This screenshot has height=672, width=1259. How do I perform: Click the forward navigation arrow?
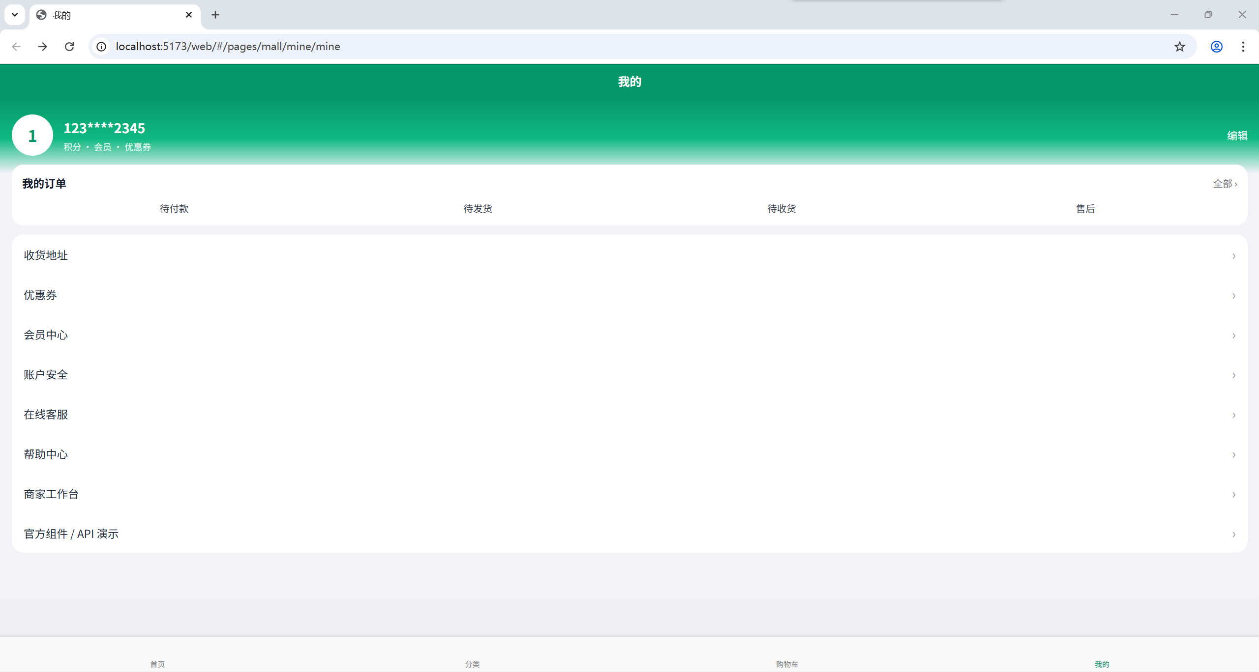[x=43, y=46]
